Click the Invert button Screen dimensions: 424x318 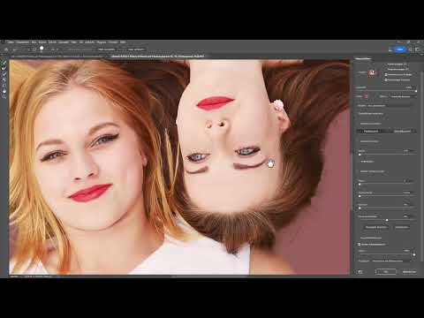coord(402,227)
